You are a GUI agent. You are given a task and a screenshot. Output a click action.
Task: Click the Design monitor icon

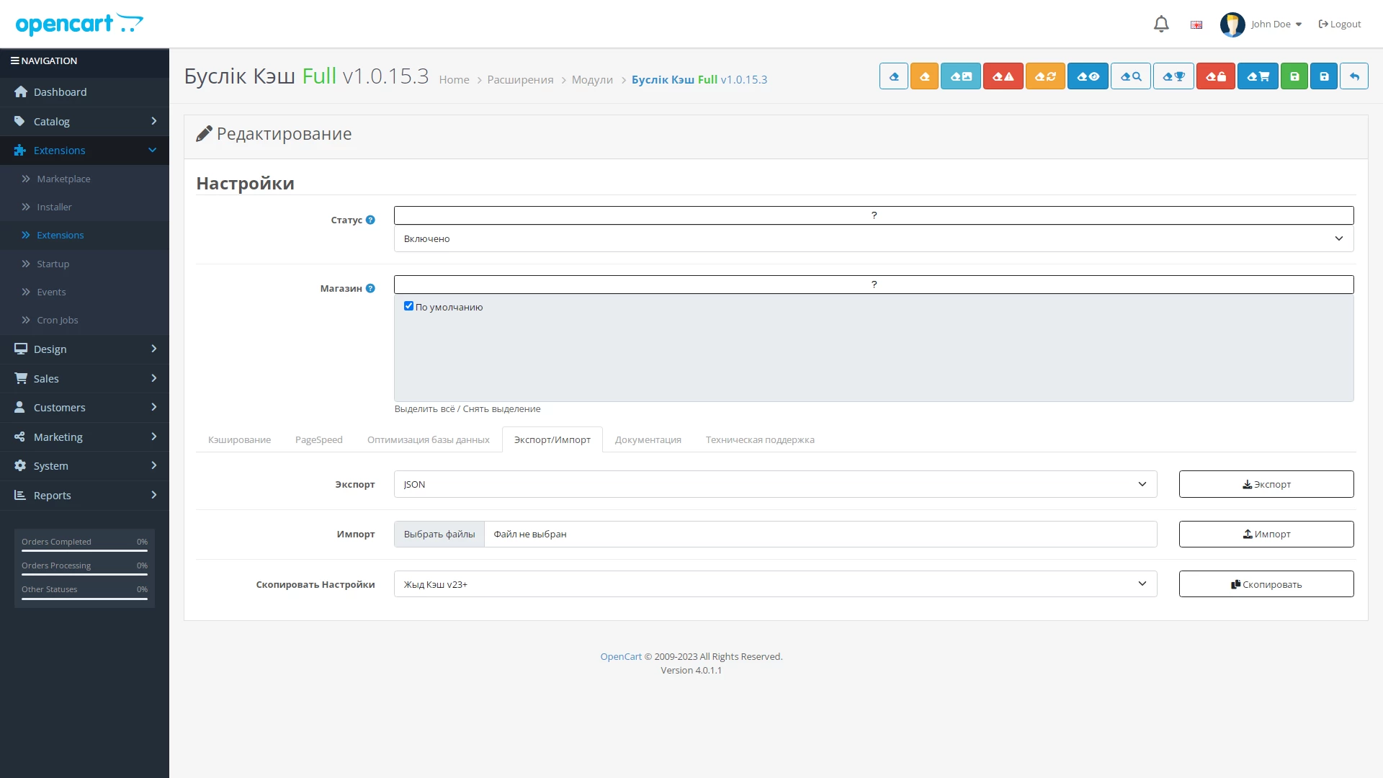pyautogui.click(x=21, y=349)
